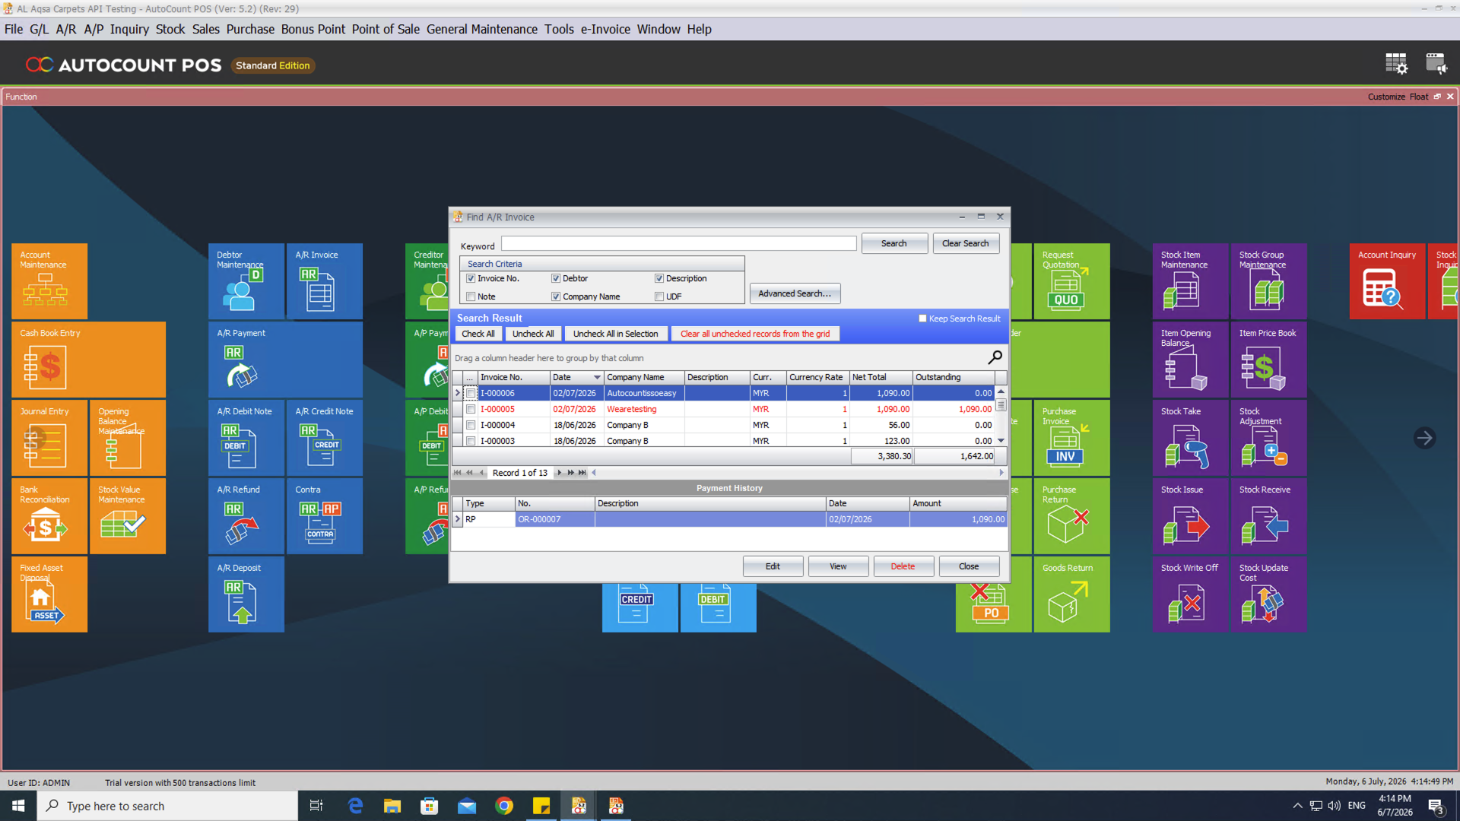Screen dimensions: 1460x821
Task: Click Uncheck All in Selection
Action: point(616,334)
